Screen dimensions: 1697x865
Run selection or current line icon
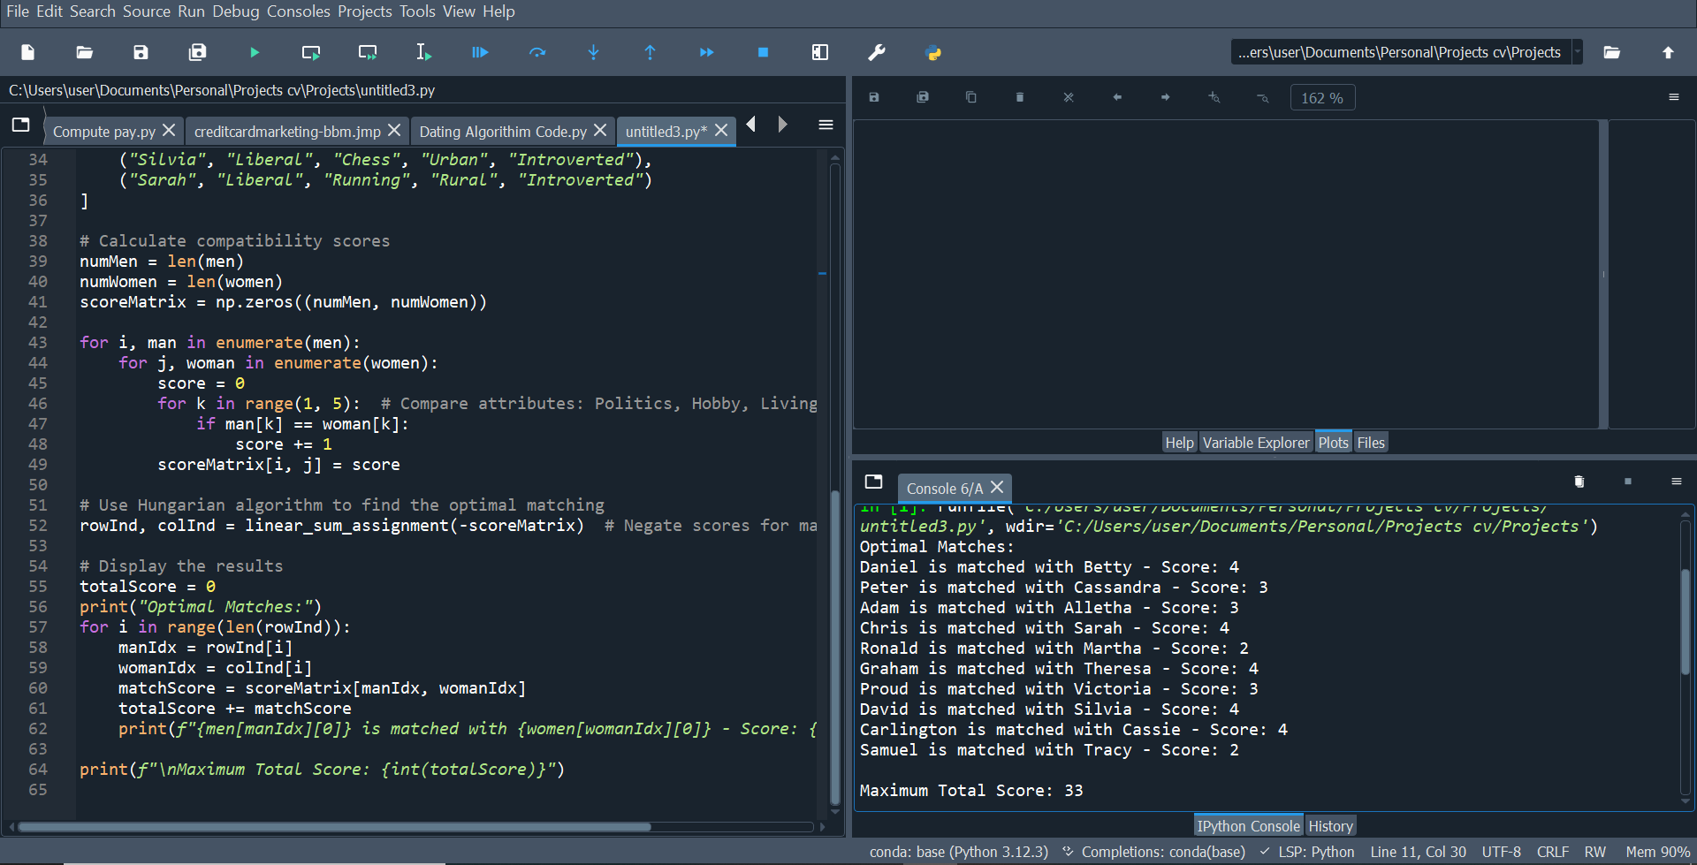click(424, 52)
